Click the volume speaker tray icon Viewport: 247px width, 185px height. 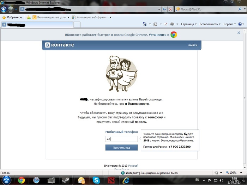221,180
